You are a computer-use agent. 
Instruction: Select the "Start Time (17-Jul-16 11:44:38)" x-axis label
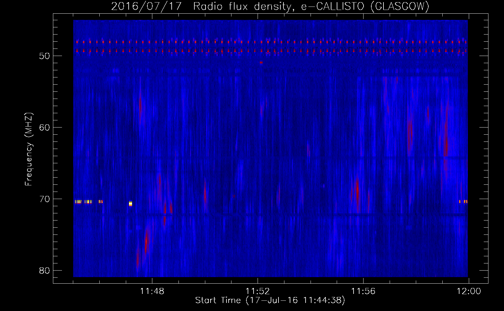270,300
